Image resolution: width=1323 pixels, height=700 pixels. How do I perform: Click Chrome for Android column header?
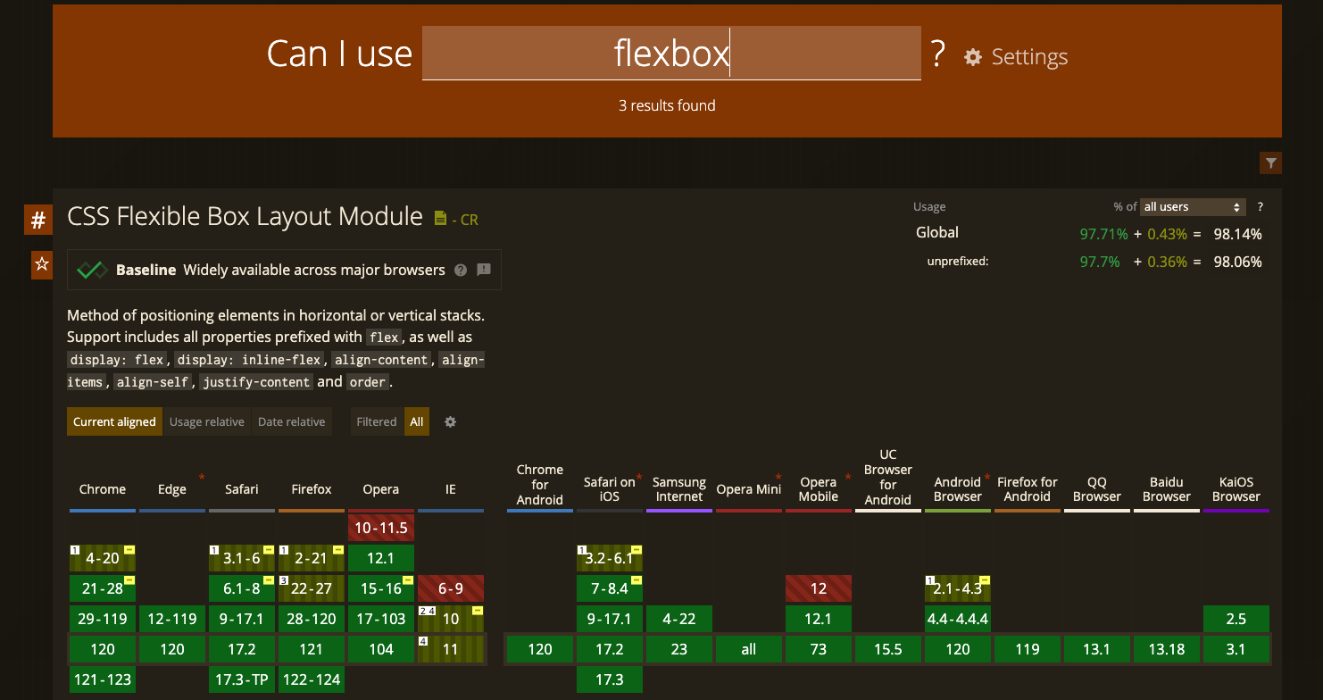coord(540,485)
